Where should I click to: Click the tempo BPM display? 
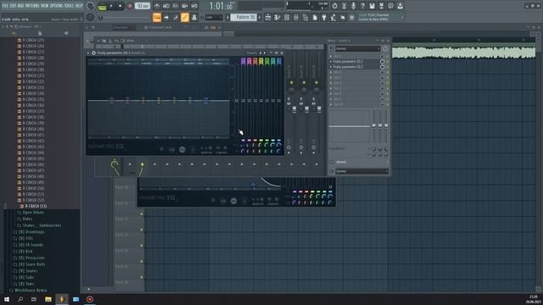tap(143, 6)
